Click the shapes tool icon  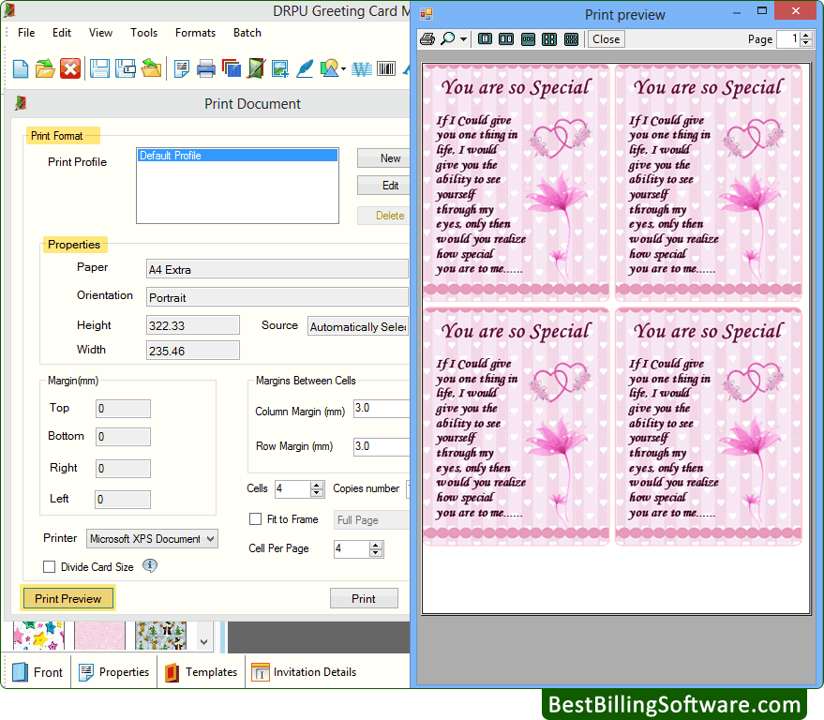click(x=329, y=68)
